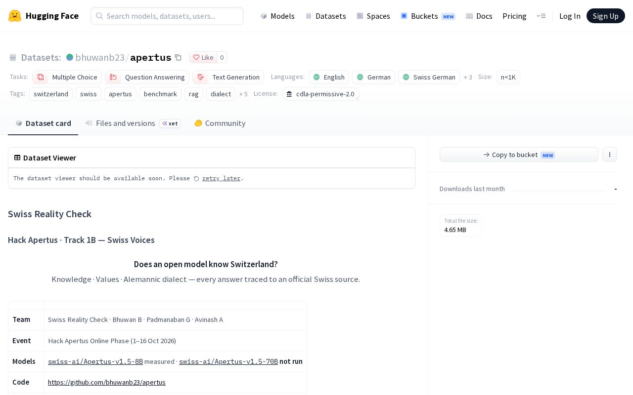Screen dimensions: 633x395
Task: Click the Copy to bucket button
Action: [519, 155]
